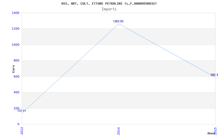Click the 600 y-axis tick label
218x136 pixels.
pyautogui.click(x=16, y=76)
